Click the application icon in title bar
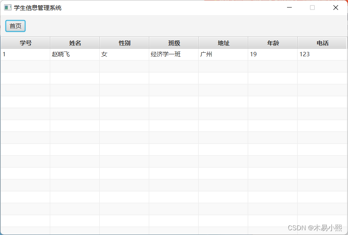This screenshot has width=348, height=235. [x=8, y=8]
